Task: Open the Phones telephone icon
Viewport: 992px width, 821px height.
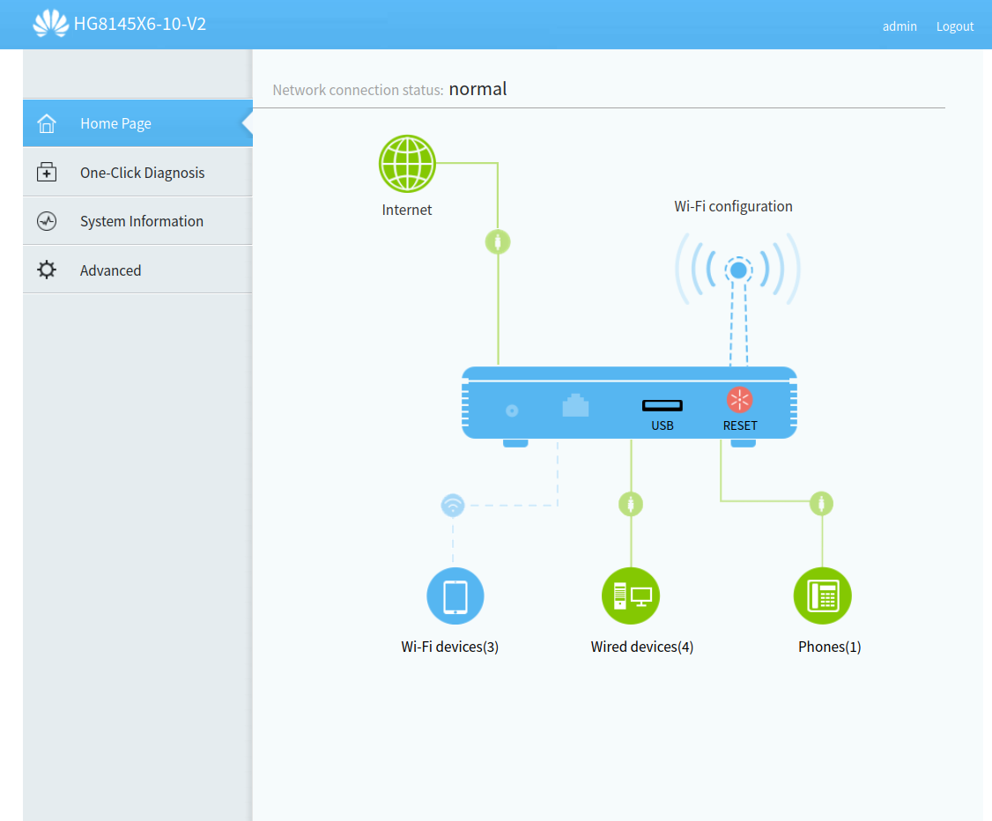Action: coord(822,595)
